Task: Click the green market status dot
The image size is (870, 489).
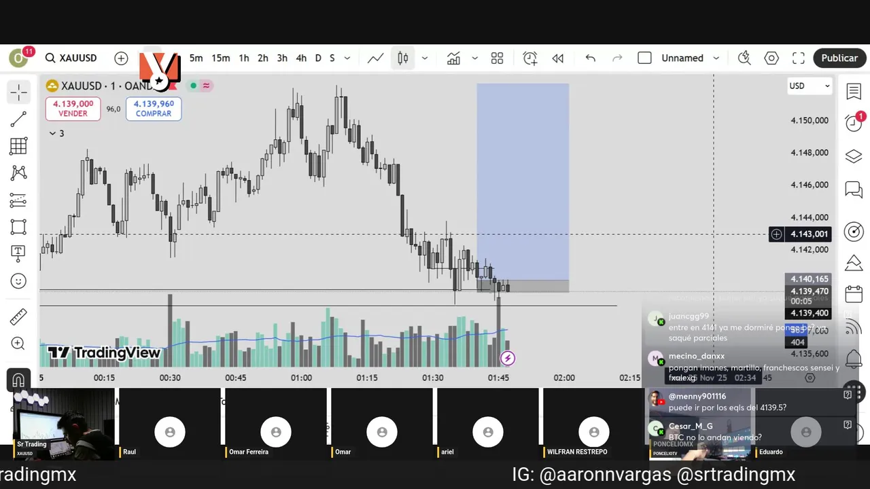Action: pyautogui.click(x=193, y=86)
